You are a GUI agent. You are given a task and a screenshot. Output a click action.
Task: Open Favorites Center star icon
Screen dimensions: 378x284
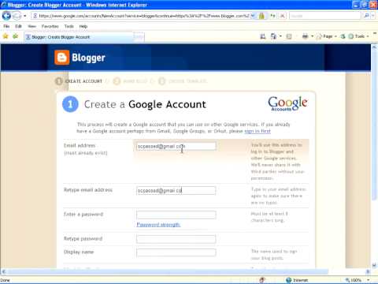click(x=6, y=36)
